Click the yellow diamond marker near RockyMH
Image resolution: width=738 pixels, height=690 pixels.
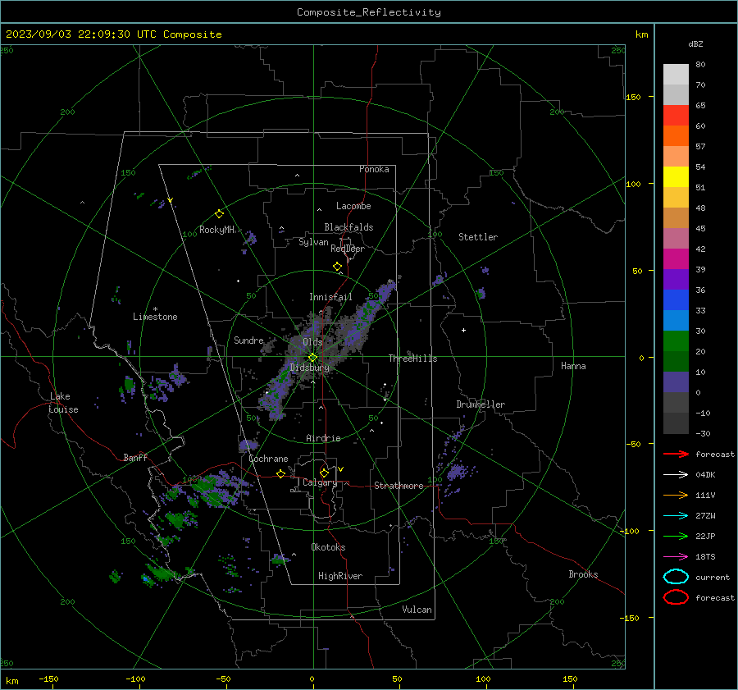coord(219,214)
